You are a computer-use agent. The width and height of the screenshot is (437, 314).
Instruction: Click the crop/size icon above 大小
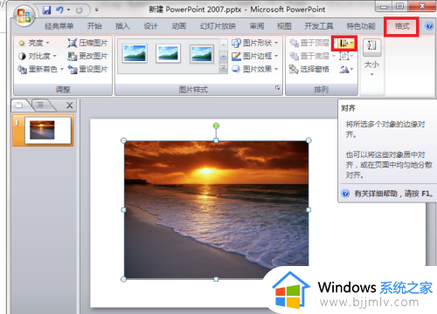pyautogui.click(x=371, y=46)
